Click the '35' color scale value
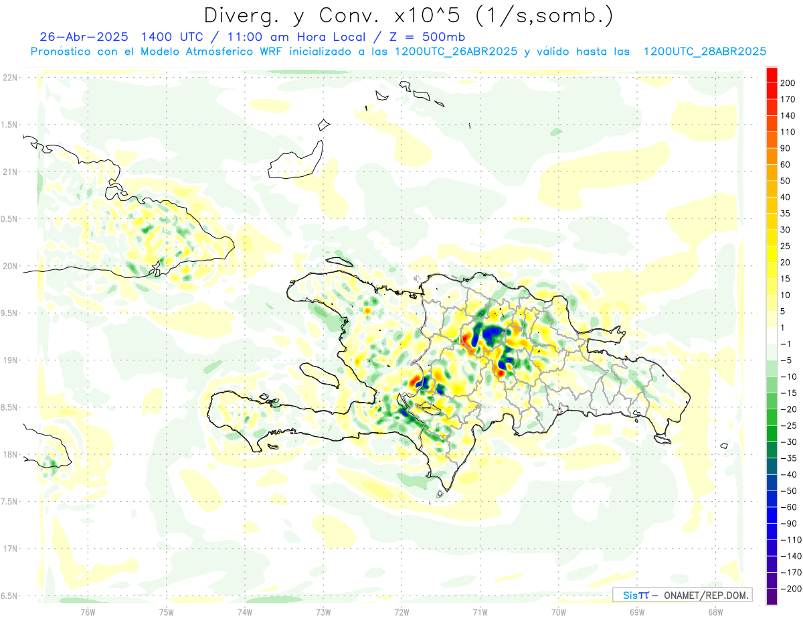 pyautogui.click(x=786, y=214)
